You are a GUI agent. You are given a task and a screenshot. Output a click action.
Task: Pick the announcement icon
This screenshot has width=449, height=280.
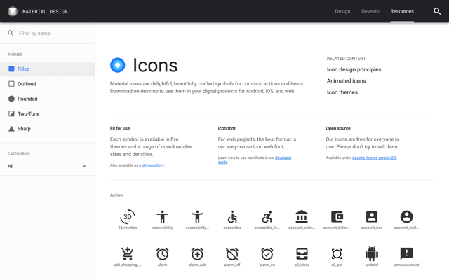point(406,253)
